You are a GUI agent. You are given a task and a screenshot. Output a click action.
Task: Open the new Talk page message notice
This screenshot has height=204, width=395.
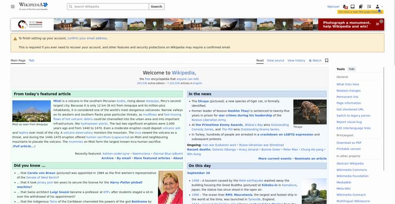[x=360, y=12]
